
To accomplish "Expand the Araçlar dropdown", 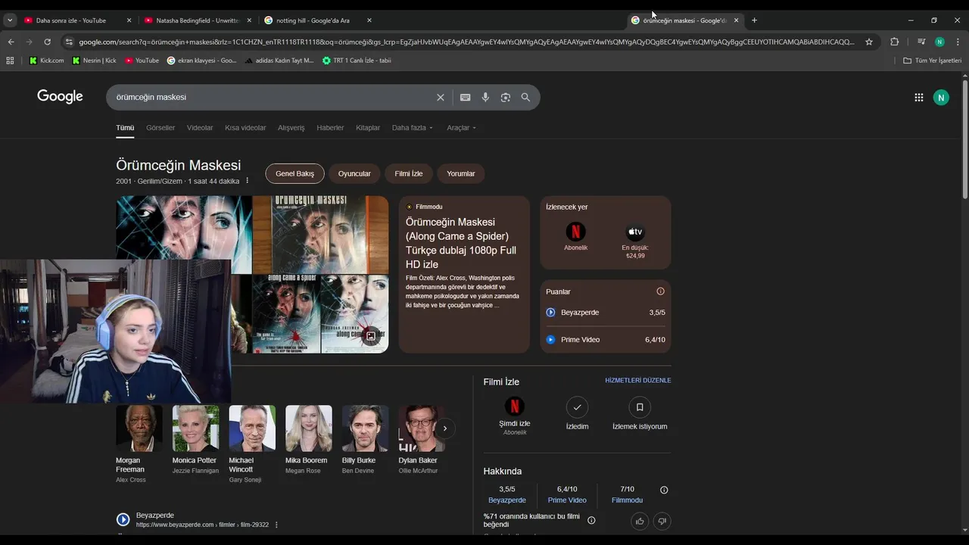I will click(462, 128).
